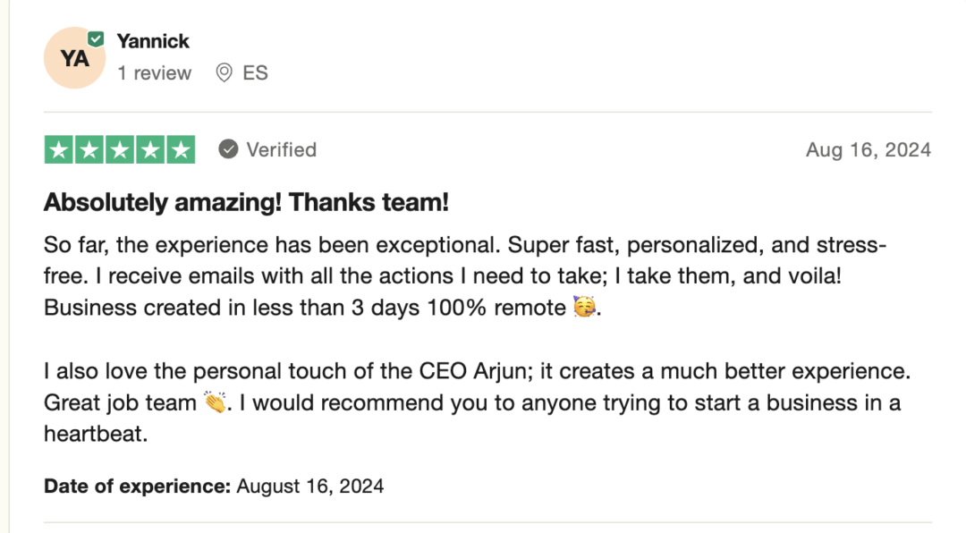This screenshot has width=966, height=533.
Task: Click the green verified checkmark badge on avatar
Action: click(96, 39)
